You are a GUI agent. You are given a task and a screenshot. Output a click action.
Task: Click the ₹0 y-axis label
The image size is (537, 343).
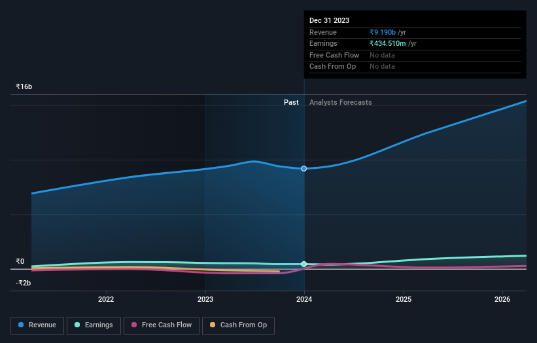click(20, 261)
